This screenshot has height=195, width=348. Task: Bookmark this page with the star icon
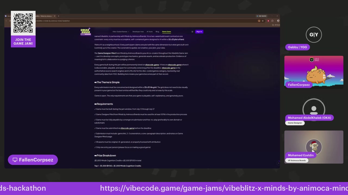point(263,21)
